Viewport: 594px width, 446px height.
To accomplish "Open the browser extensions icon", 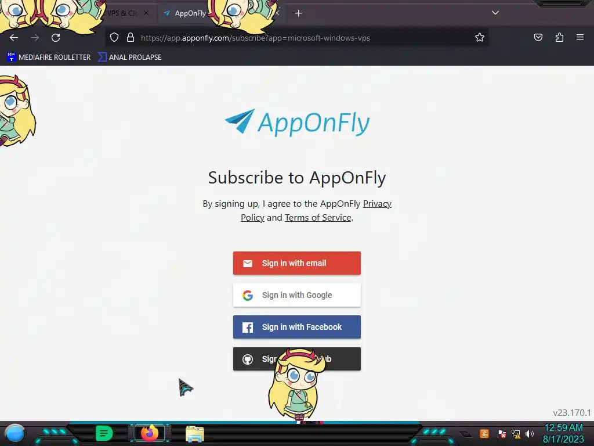I will (559, 38).
